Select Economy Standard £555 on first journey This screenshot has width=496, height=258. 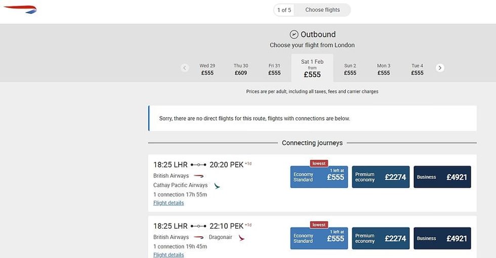[x=319, y=177]
